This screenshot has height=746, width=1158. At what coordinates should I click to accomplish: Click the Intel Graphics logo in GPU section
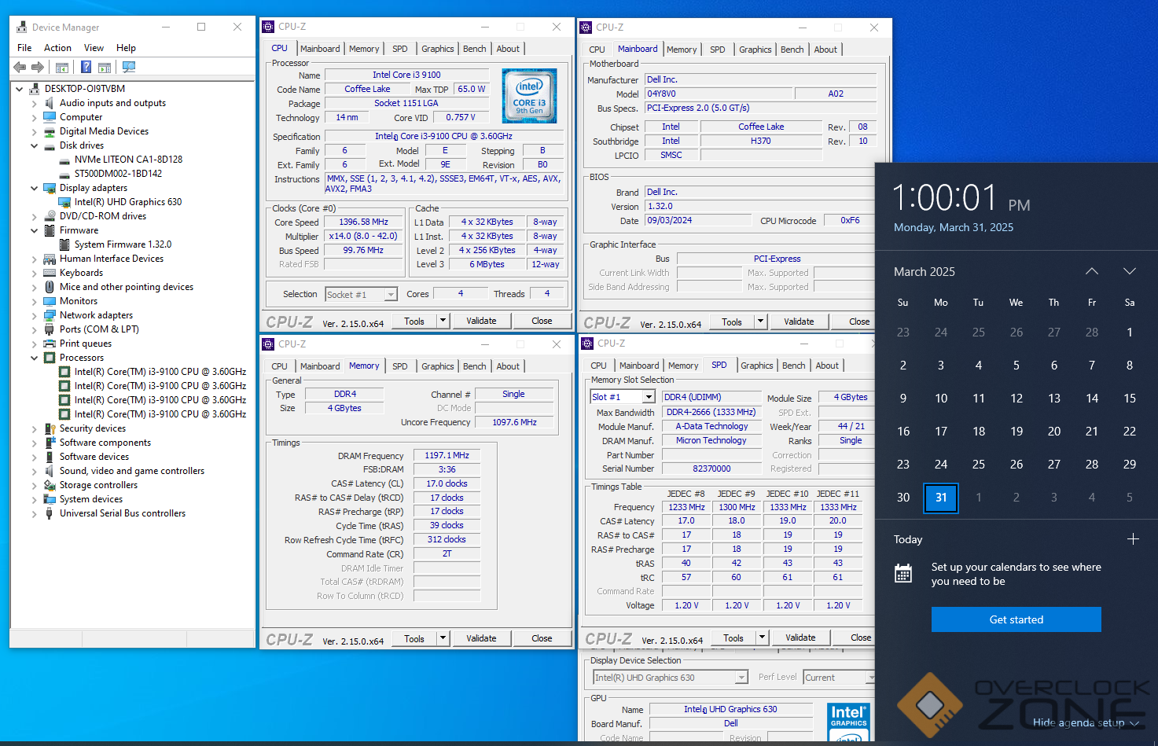tap(849, 722)
